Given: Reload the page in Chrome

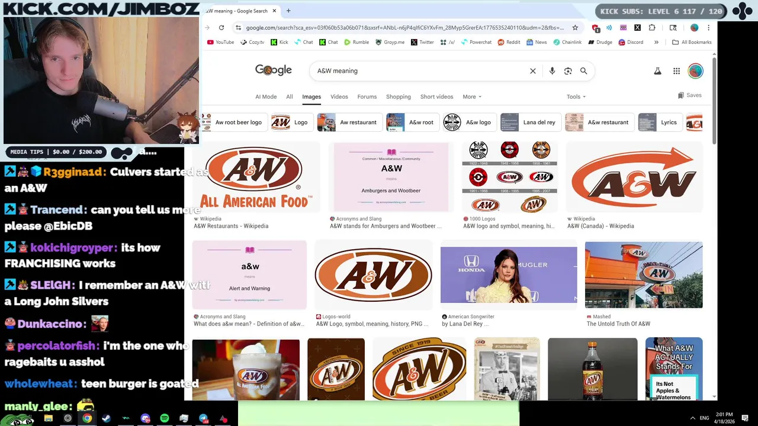Looking at the screenshot, I should 221,27.
